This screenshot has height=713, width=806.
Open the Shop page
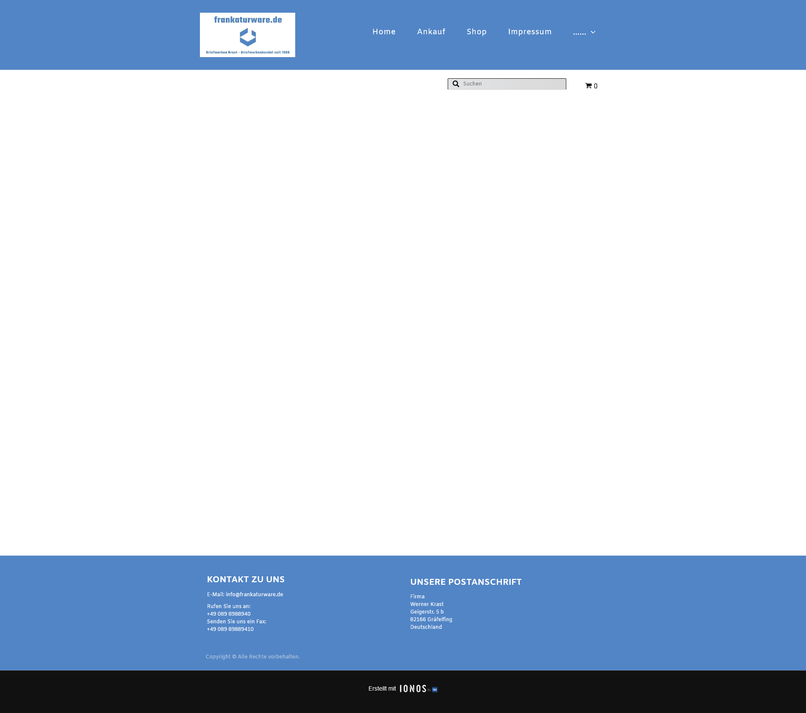[476, 32]
